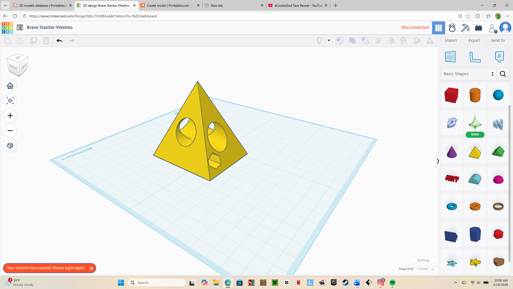Open the browser tab list dropdown
Viewport: 513px width, 289px height.
(x=5, y=5)
